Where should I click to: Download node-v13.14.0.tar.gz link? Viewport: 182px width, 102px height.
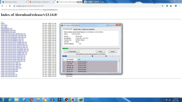(x=9, y=75)
